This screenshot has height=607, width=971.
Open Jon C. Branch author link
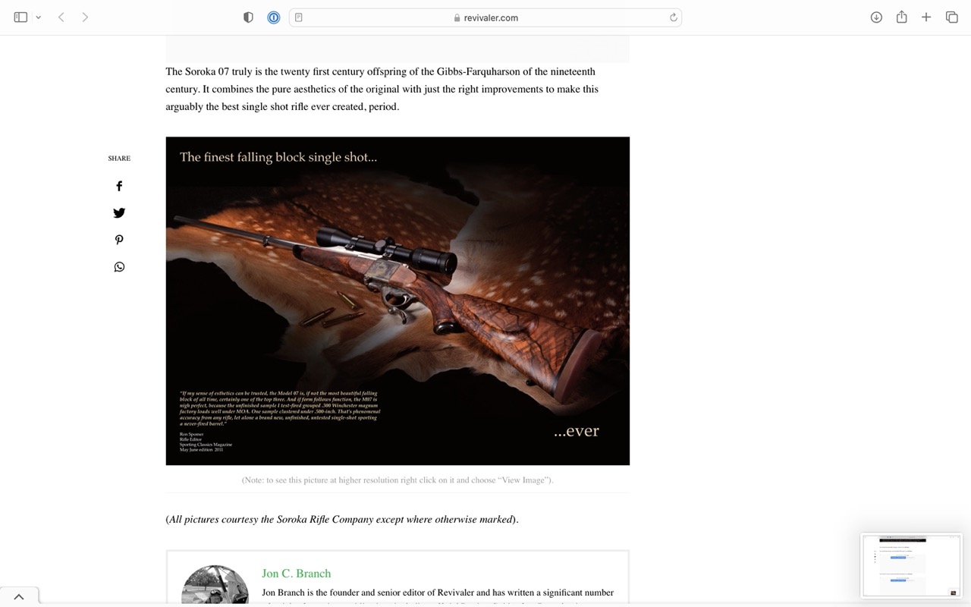tap(296, 574)
